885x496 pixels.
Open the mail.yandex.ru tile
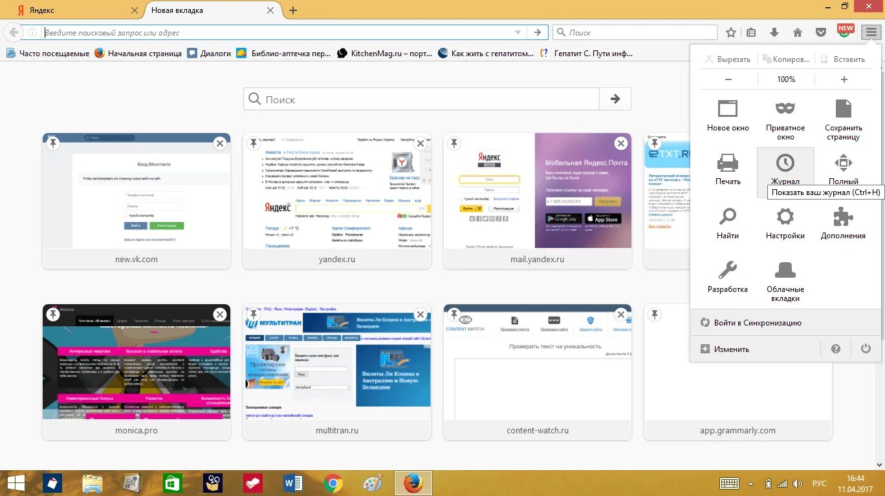[x=538, y=201]
